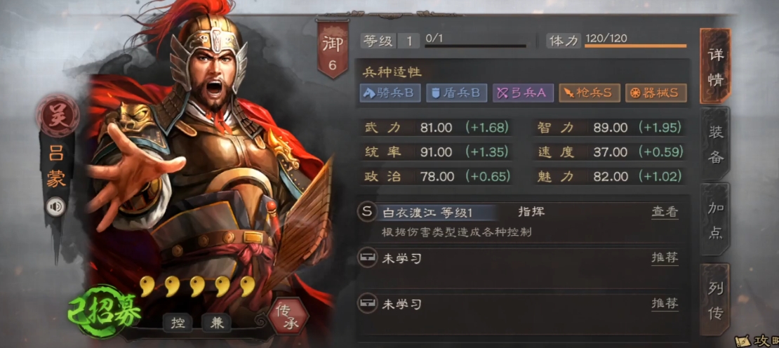Open the 加点 attribute points tab

pyautogui.click(x=715, y=219)
